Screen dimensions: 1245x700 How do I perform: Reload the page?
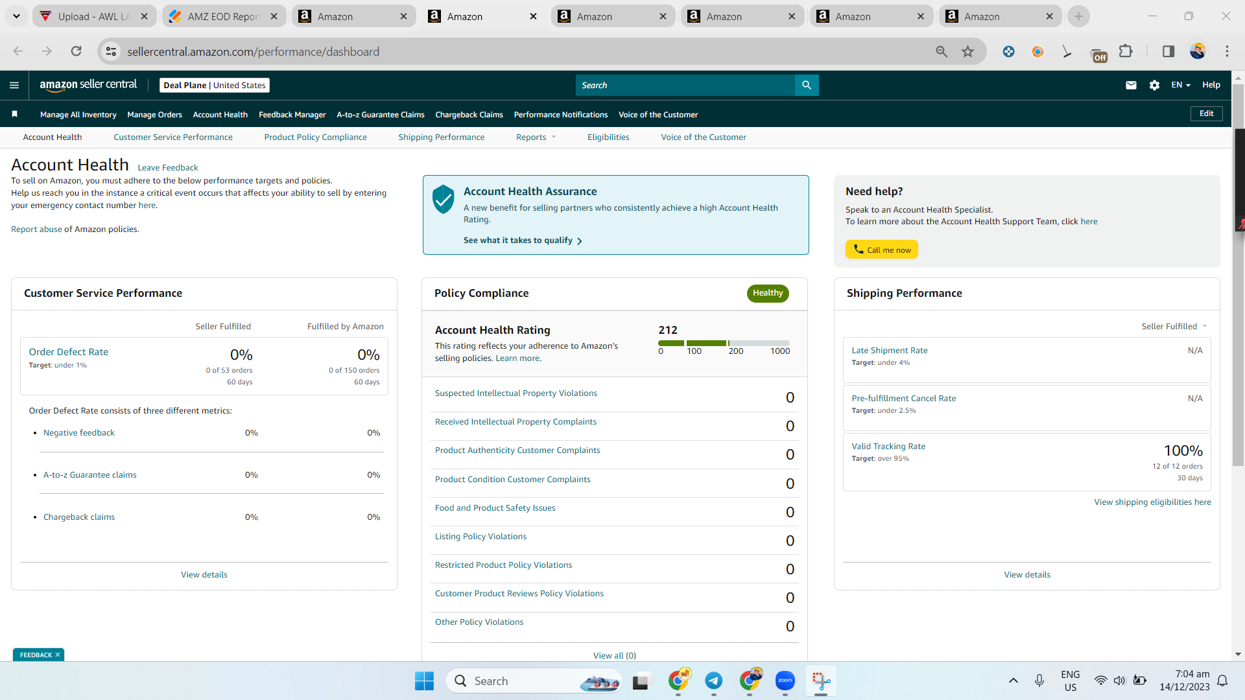(x=77, y=51)
